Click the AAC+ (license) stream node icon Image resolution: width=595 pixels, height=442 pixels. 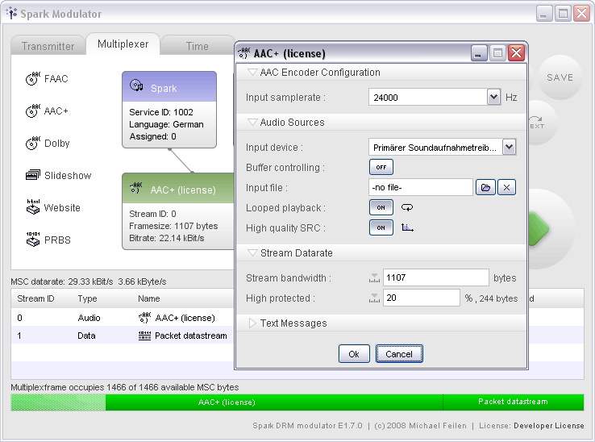[x=135, y=188]
